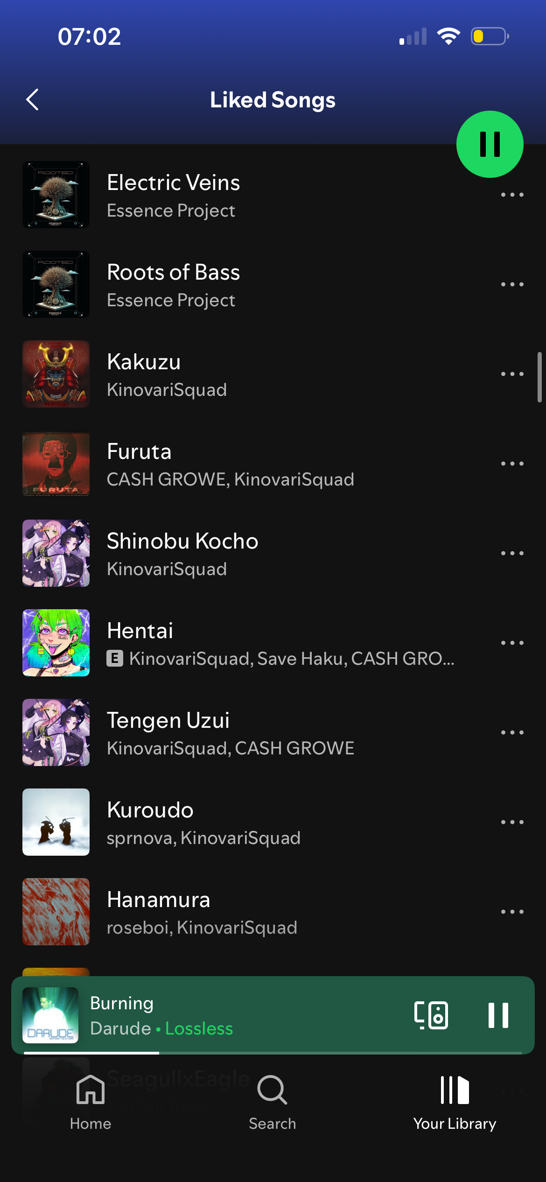The height and width of the screenshot is (1182, 546).
Task: Open more options for Hentai track
Action: pos(512,643)
